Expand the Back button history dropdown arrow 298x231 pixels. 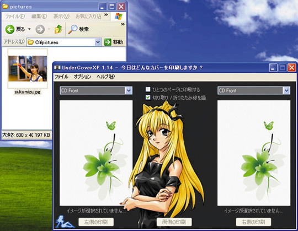pyautogui.click(x=29, y=29)
